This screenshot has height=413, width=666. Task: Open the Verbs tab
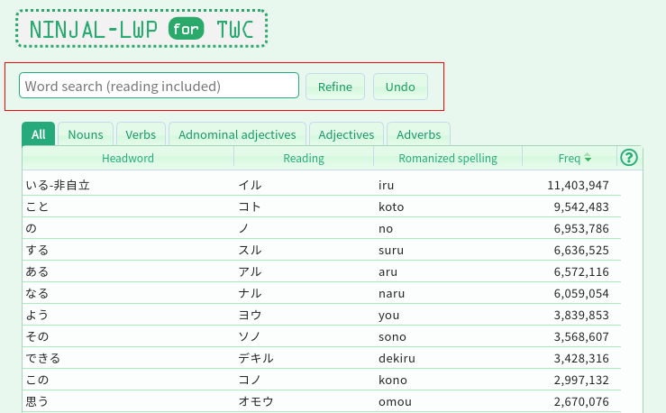[x=141, y=134]
